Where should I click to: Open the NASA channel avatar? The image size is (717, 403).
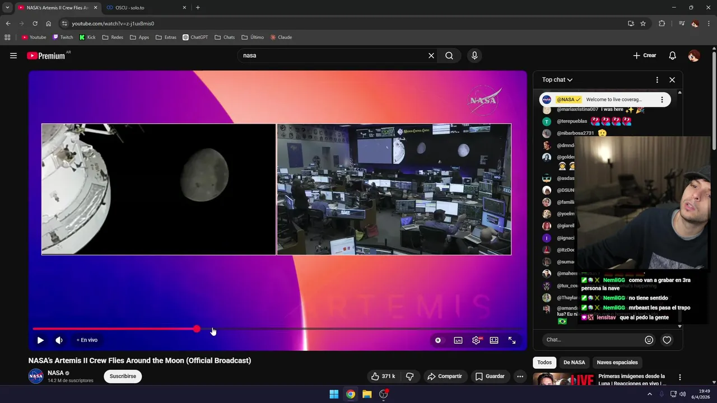pos(36,376)
